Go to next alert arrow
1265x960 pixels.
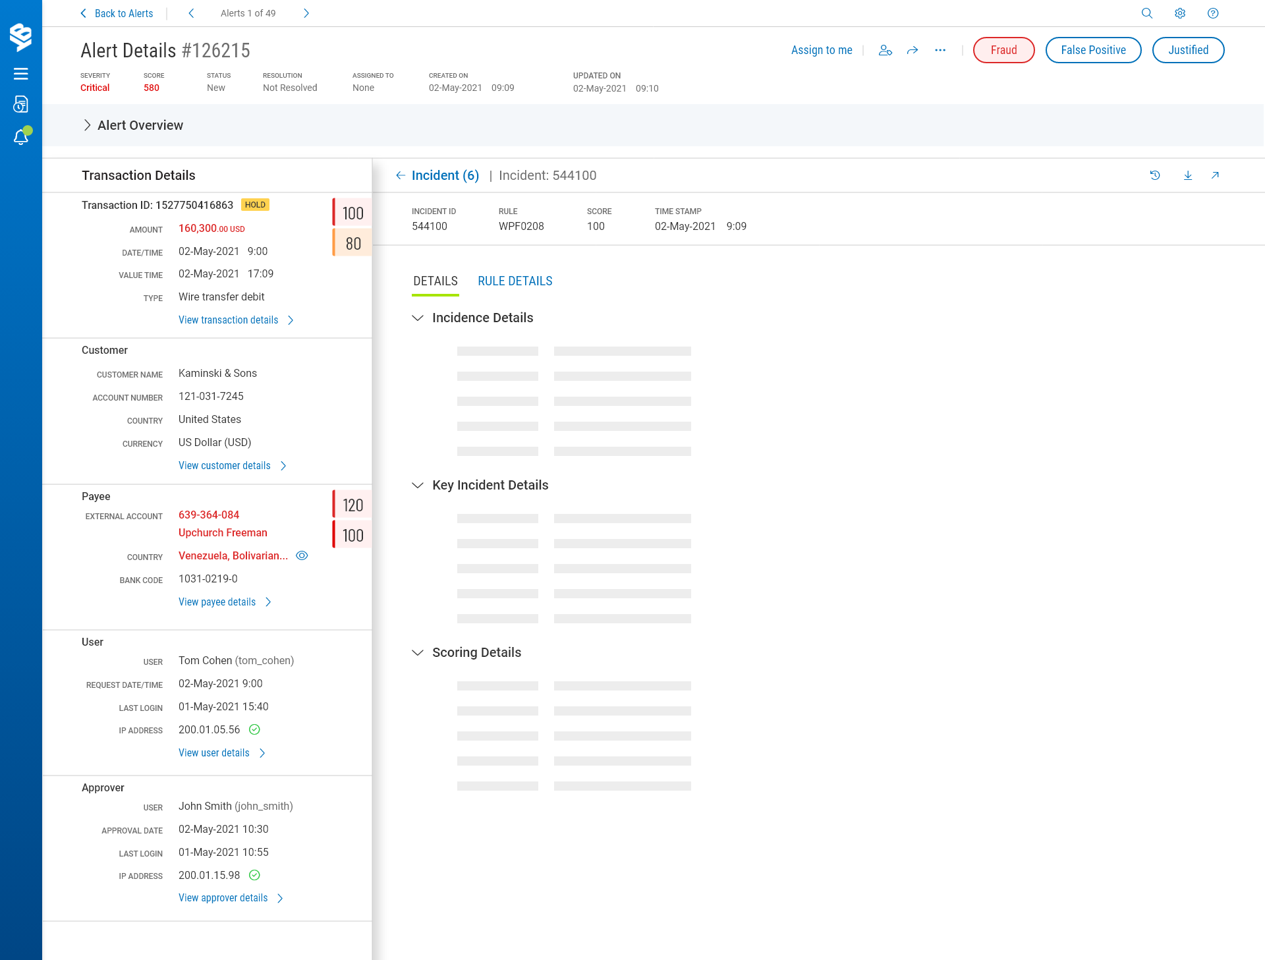click(306, 13)
